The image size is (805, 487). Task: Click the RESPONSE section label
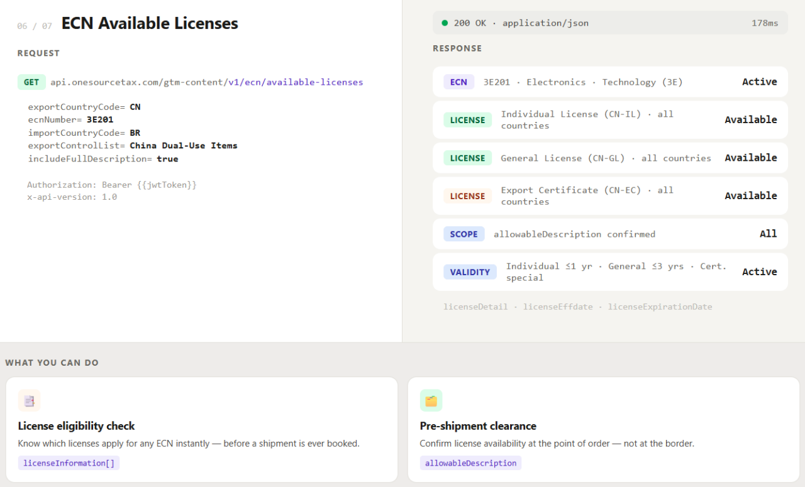click(457, 48)
